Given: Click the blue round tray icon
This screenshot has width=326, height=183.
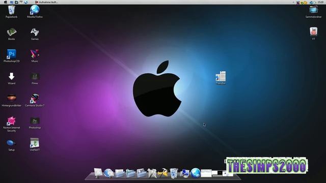Looking at the screenshot, I should (x=311, y=3).
